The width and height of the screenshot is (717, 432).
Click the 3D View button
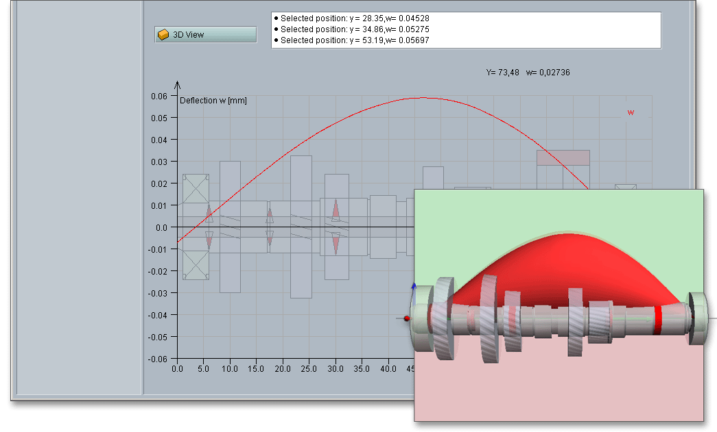[x=206, y=35]
